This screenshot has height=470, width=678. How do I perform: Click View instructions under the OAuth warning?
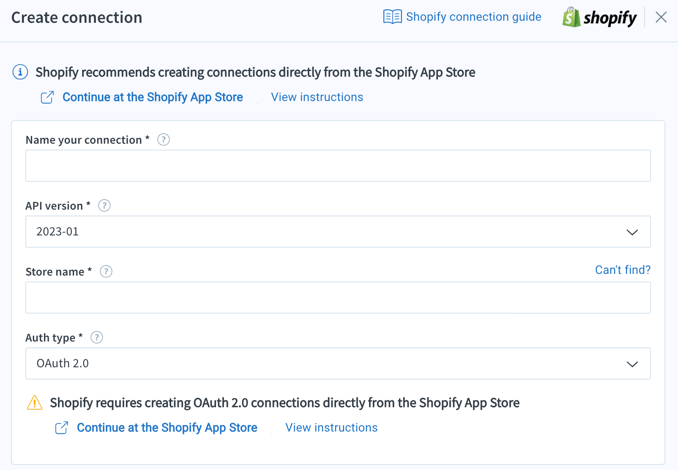tap(331, 428)
